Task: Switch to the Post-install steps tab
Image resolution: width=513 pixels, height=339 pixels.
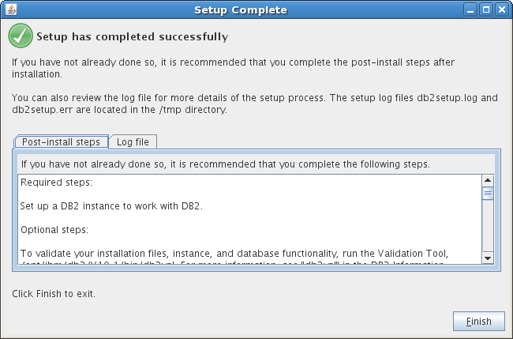Action: click(x=61, y=141)
